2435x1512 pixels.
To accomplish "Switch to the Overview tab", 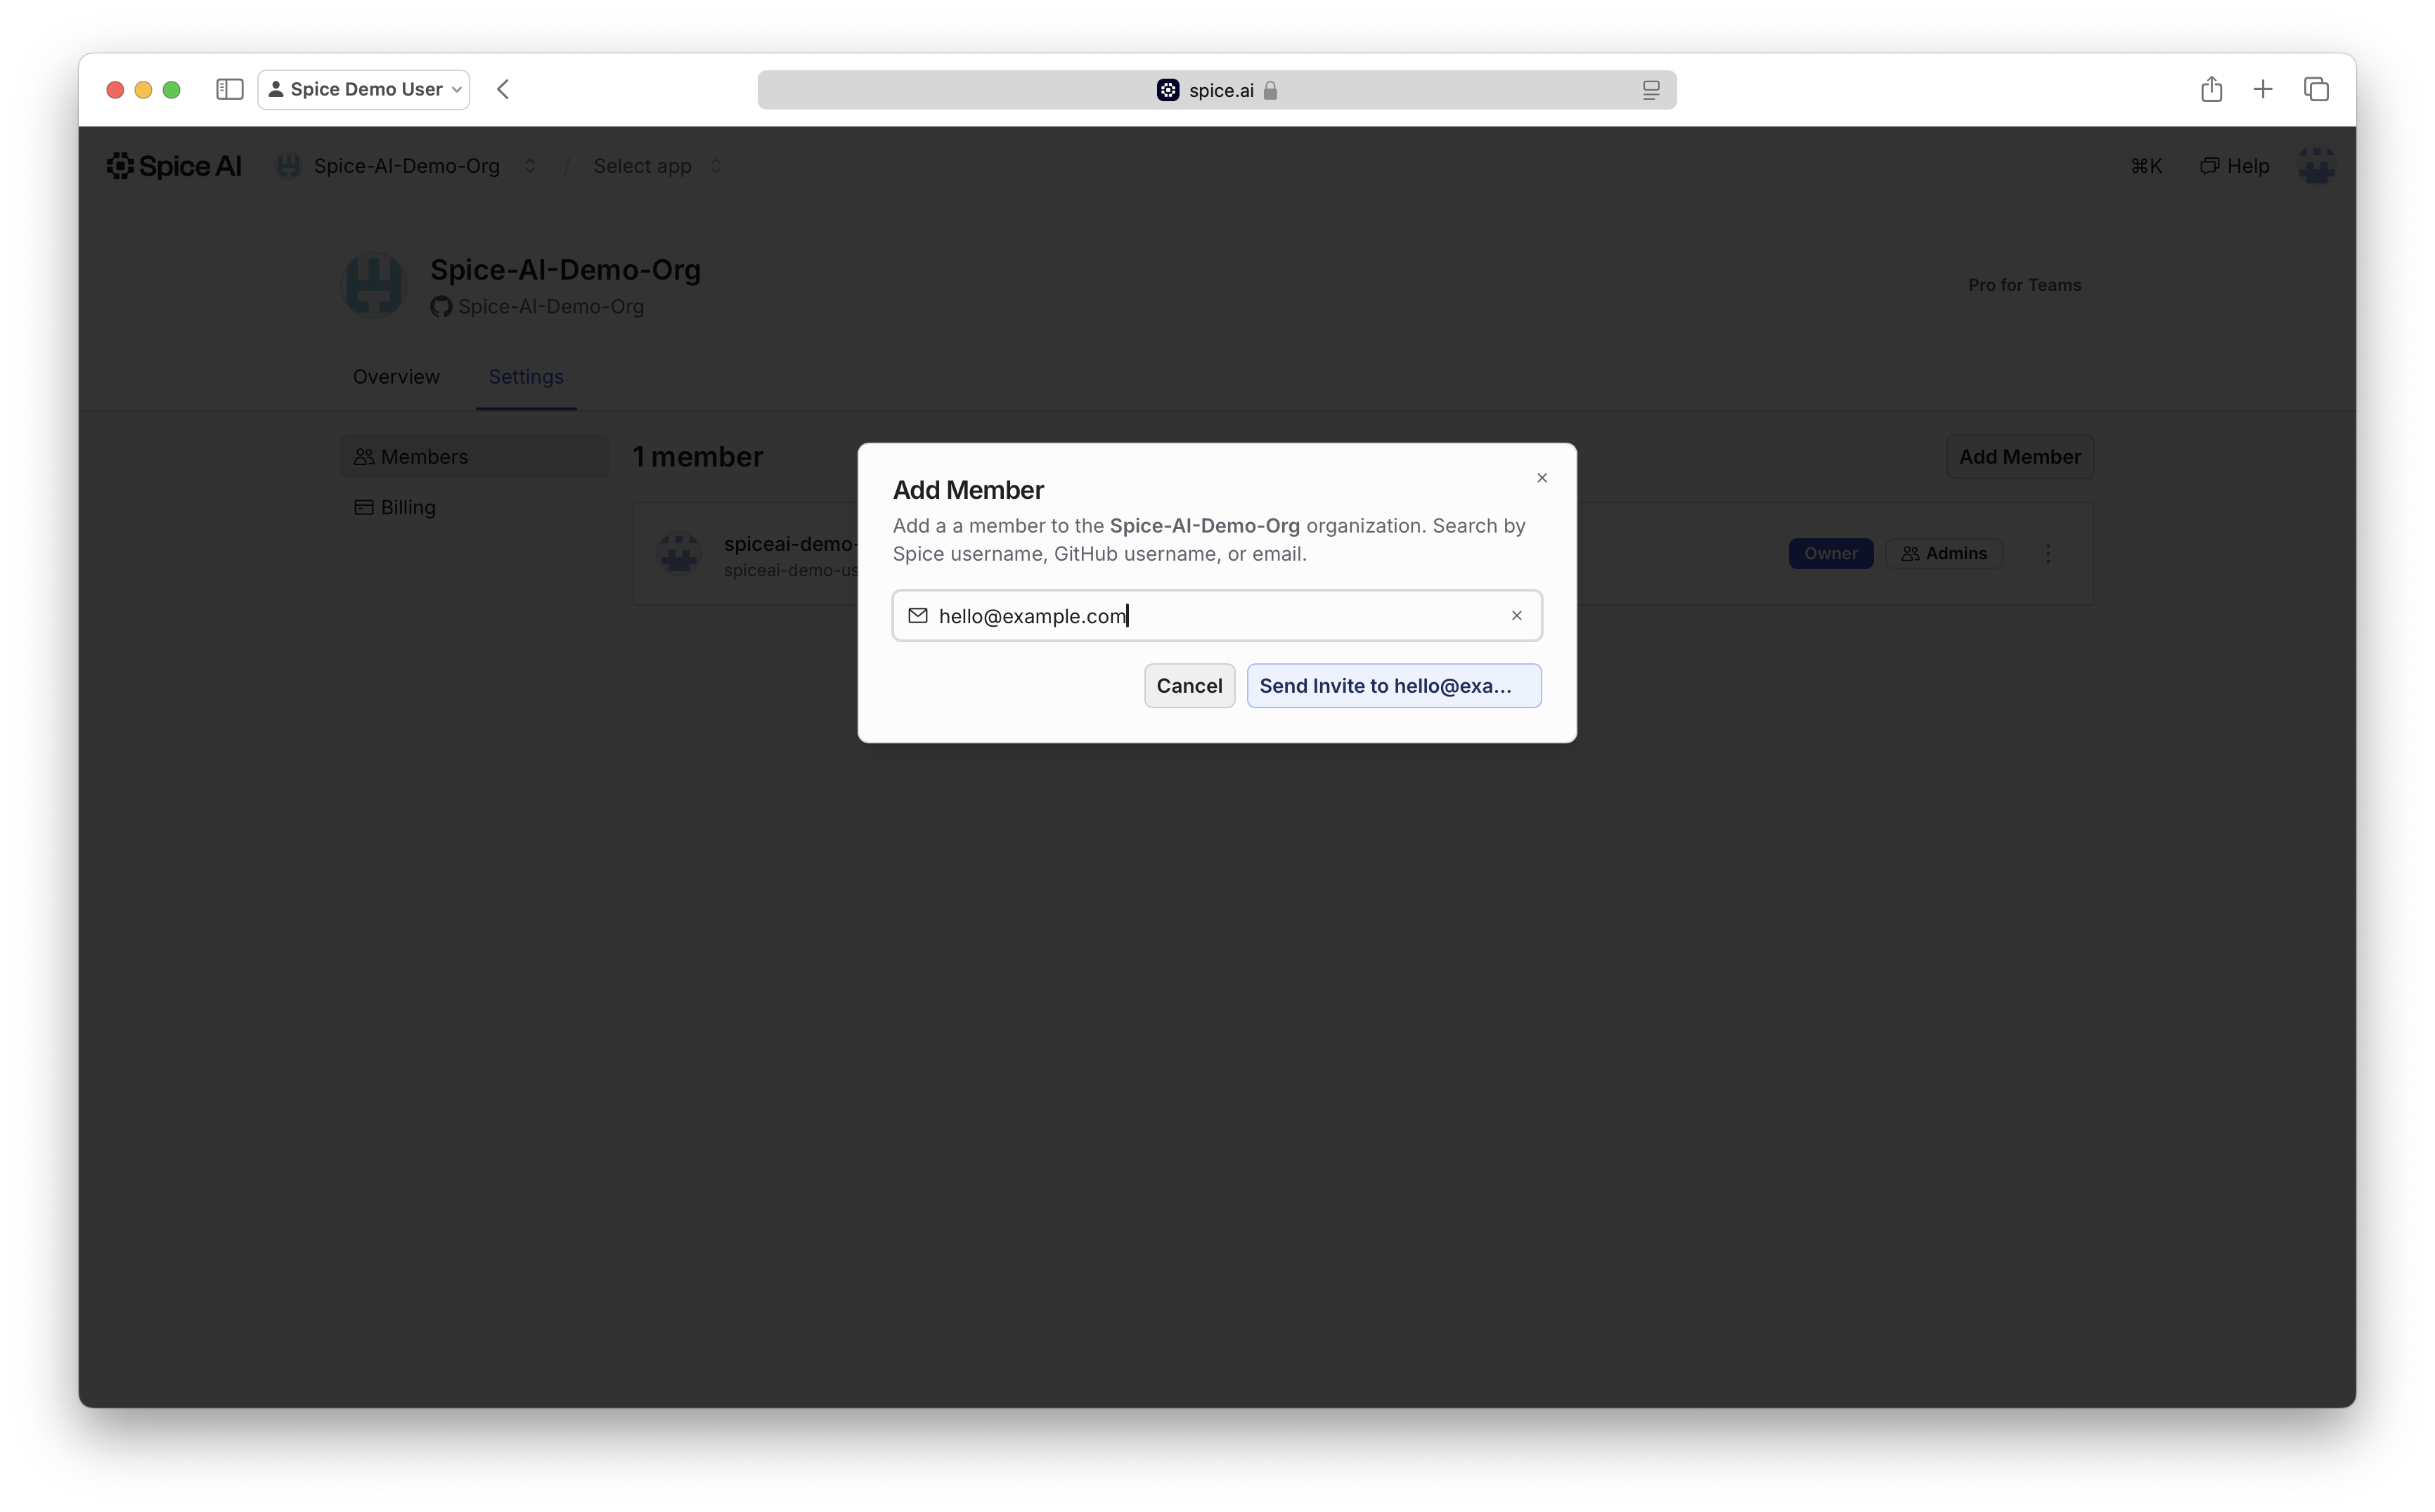I will [396, 377].
